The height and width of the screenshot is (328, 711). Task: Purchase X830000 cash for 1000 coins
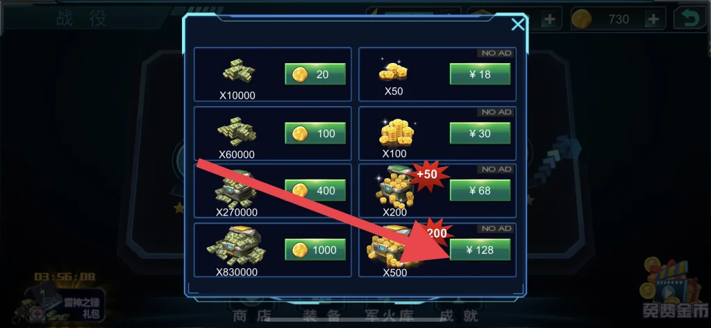[x=315, y=250]
